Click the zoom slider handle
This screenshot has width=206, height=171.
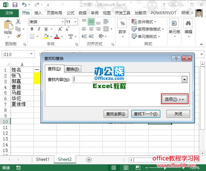click(x=165, y=168)
